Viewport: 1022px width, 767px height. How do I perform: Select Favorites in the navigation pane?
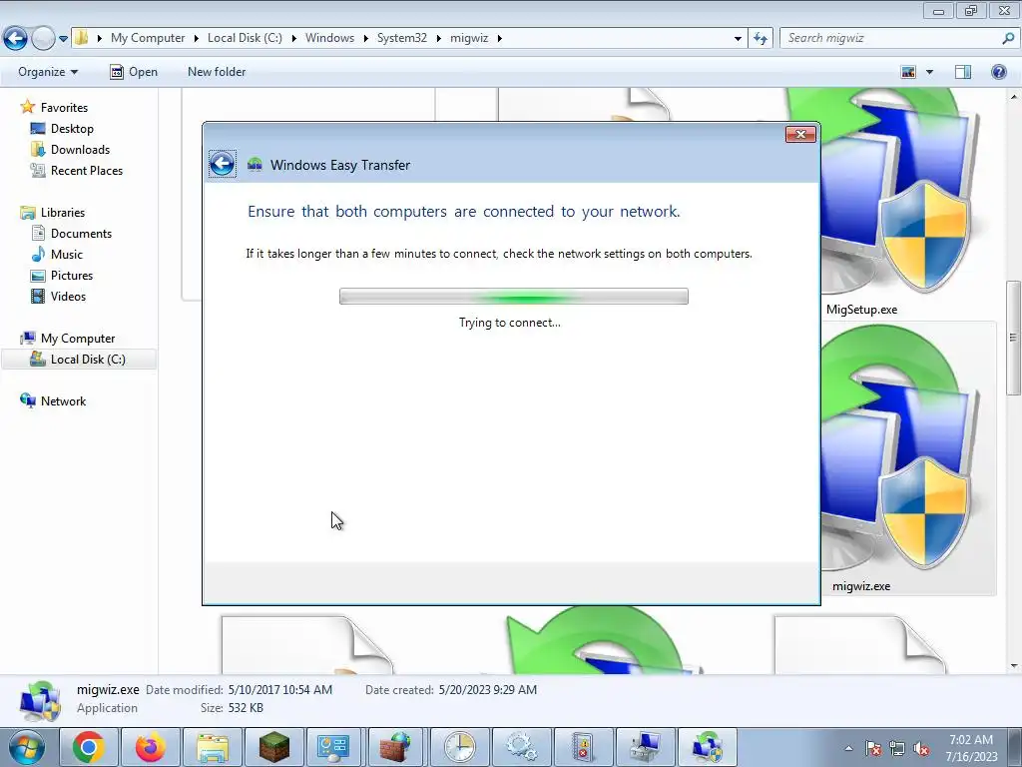coord(64,108)
